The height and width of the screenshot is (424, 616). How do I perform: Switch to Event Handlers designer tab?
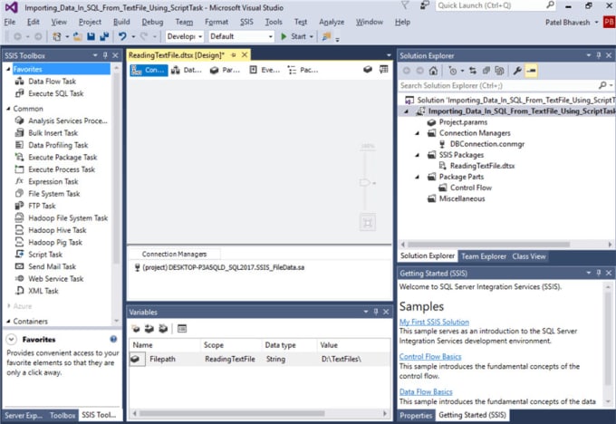point(265,70)
